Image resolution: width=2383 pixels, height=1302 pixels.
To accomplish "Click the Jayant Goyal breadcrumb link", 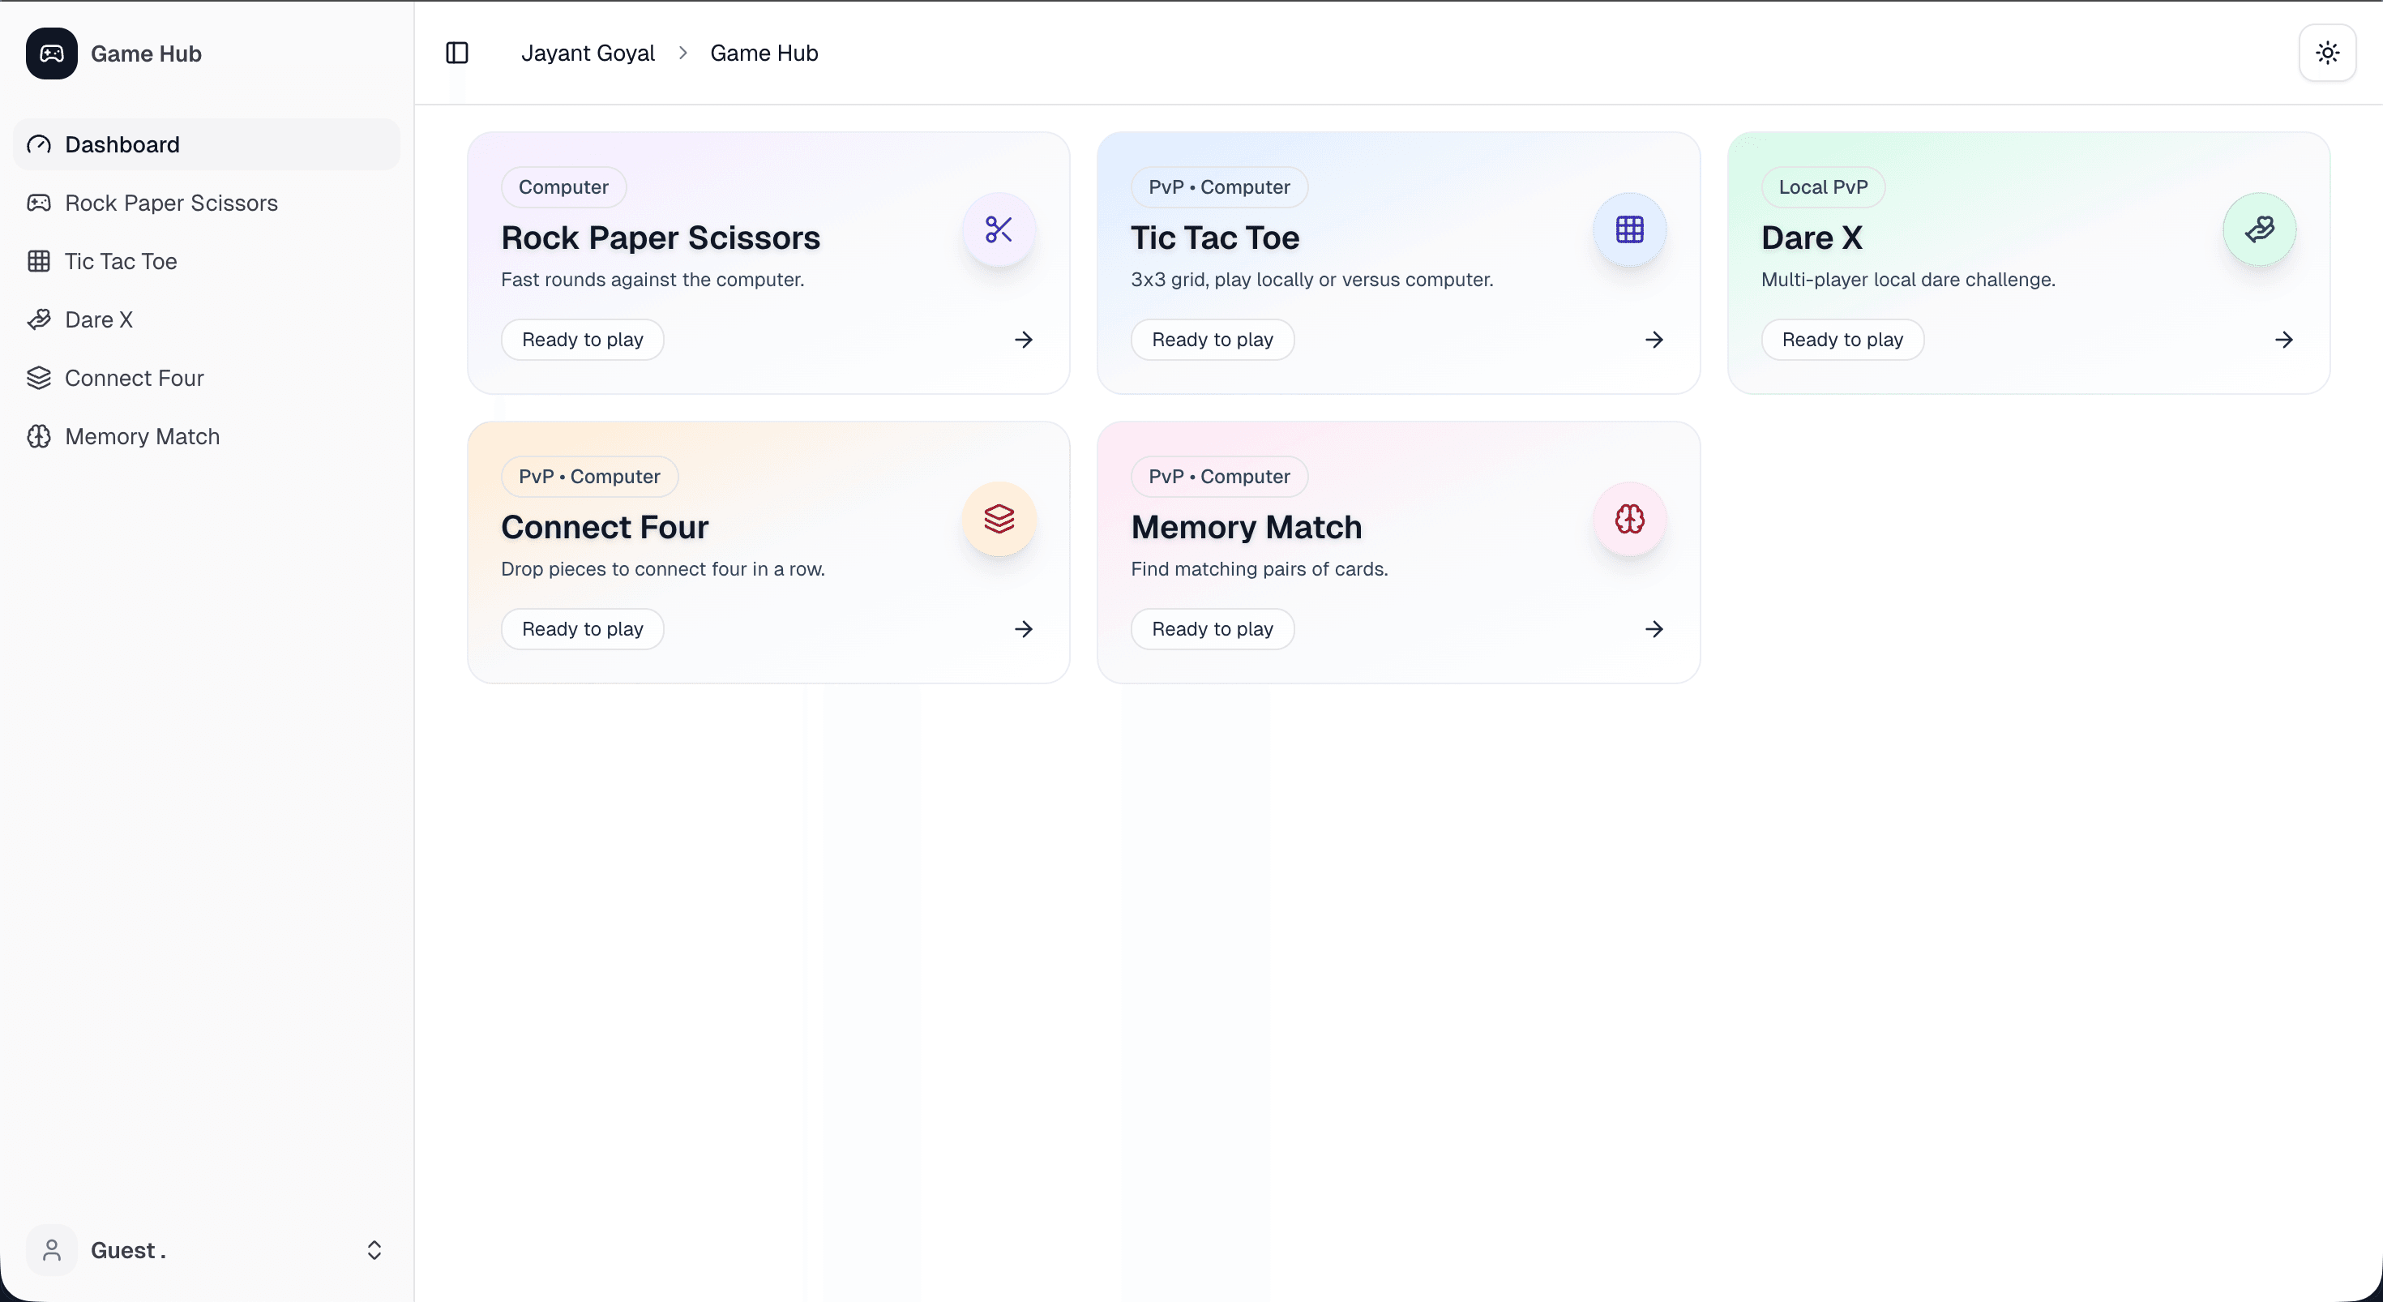I will coord(588,53).
